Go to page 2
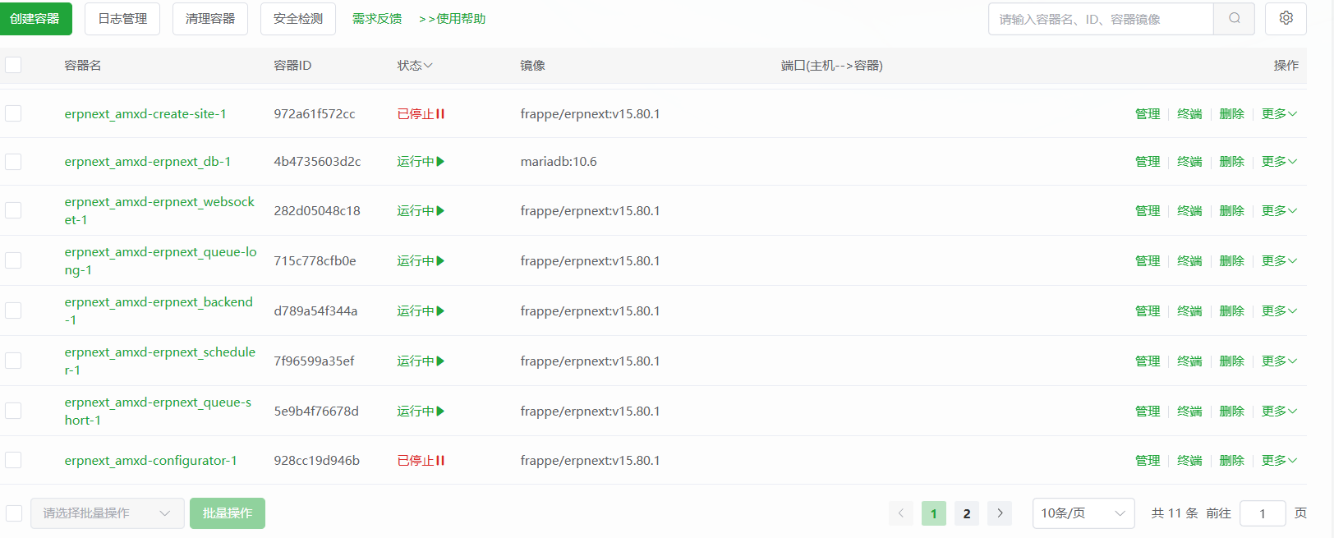 967,513
